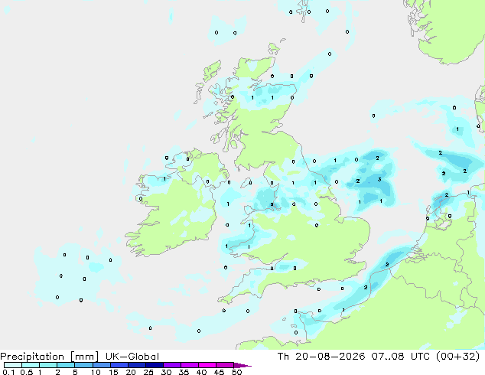The width and height of the screenshot is (485, 375).
Task: Click the "3" precipitation value over the North Sea
Action: click(x=379, y=179)
